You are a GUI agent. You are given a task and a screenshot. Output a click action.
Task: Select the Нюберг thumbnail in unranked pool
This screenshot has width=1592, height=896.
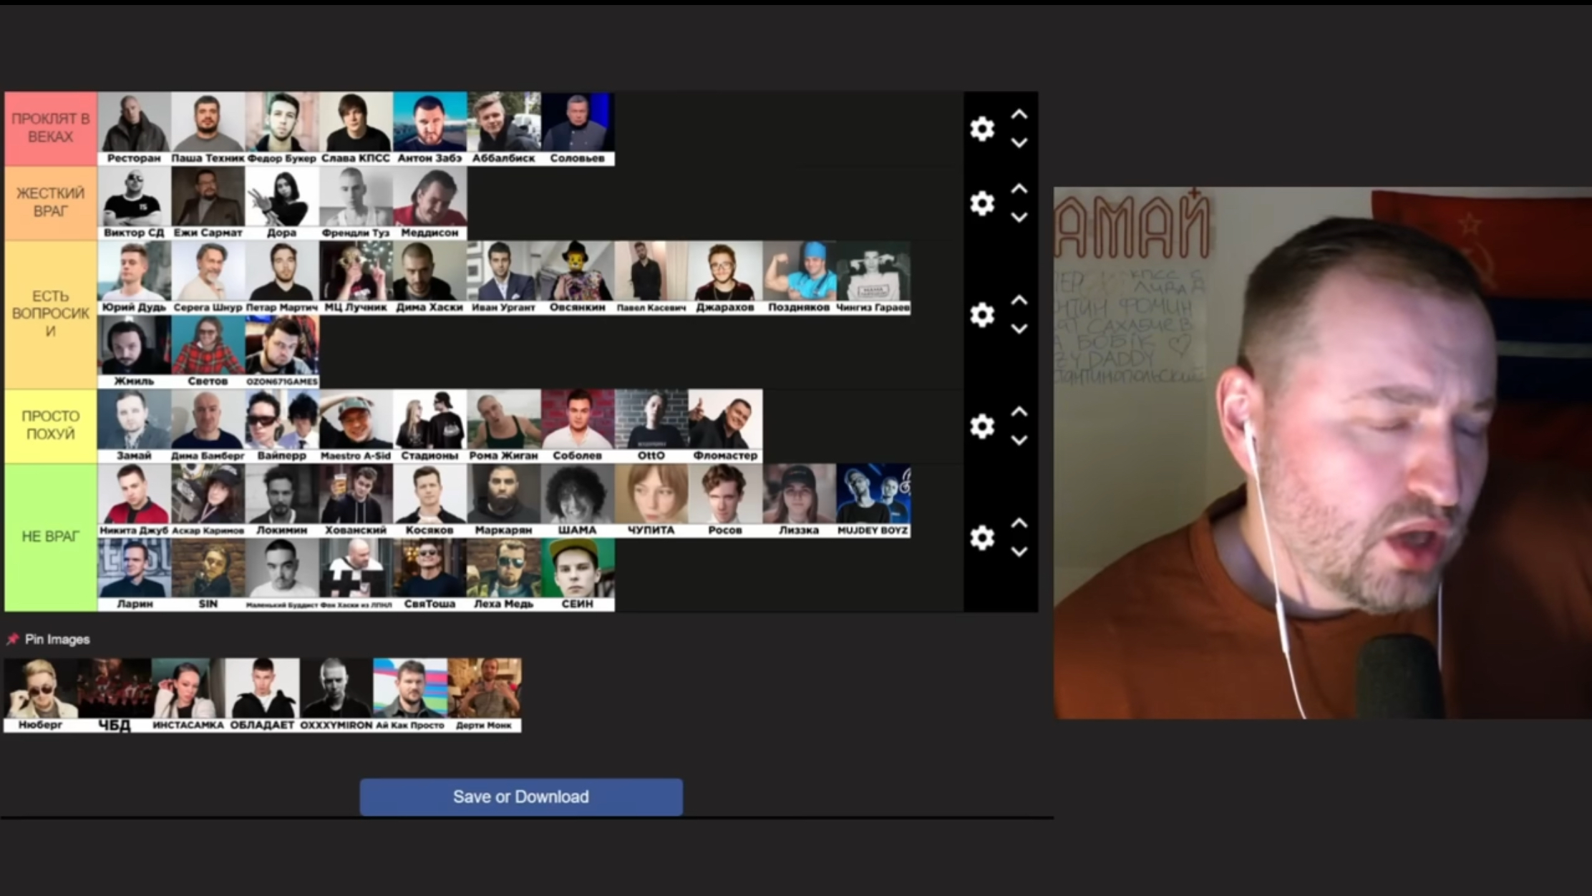41,694
